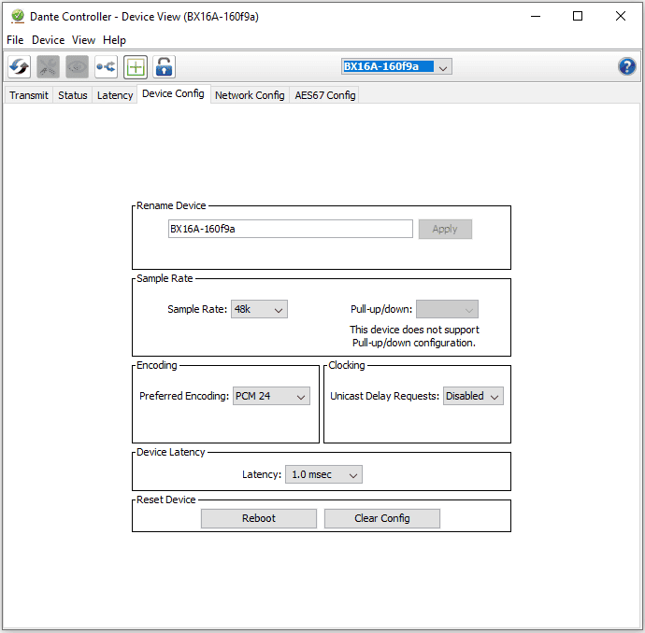645x633 pixels.
Task: Toggle the blue padlock device lock icon
Action: coord(164,66)
